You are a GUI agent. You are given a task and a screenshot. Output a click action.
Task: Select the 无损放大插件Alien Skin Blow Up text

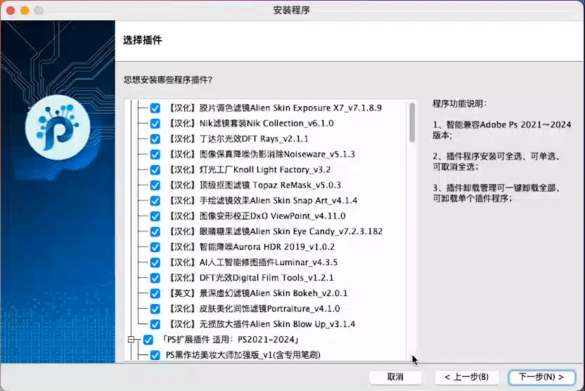(x=262, y=324)
